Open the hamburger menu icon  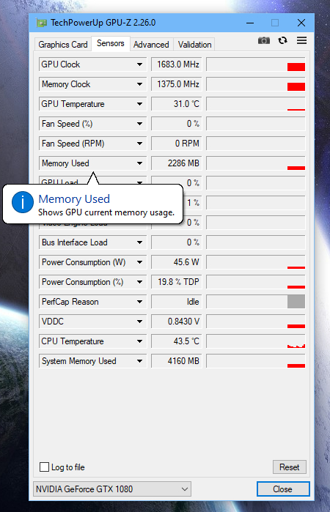(301, 40)
